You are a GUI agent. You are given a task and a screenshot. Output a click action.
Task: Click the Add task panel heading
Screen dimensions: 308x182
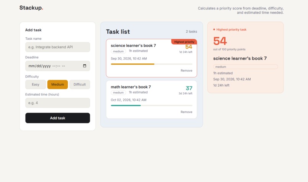[33, 30]
